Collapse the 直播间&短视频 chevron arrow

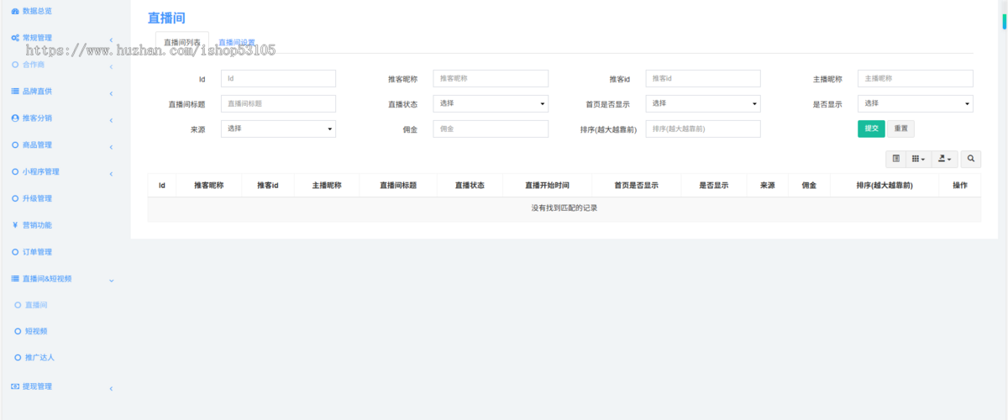click(112, 280)
